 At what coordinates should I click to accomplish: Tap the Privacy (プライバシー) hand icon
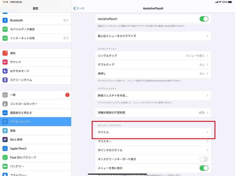point(5,175)
